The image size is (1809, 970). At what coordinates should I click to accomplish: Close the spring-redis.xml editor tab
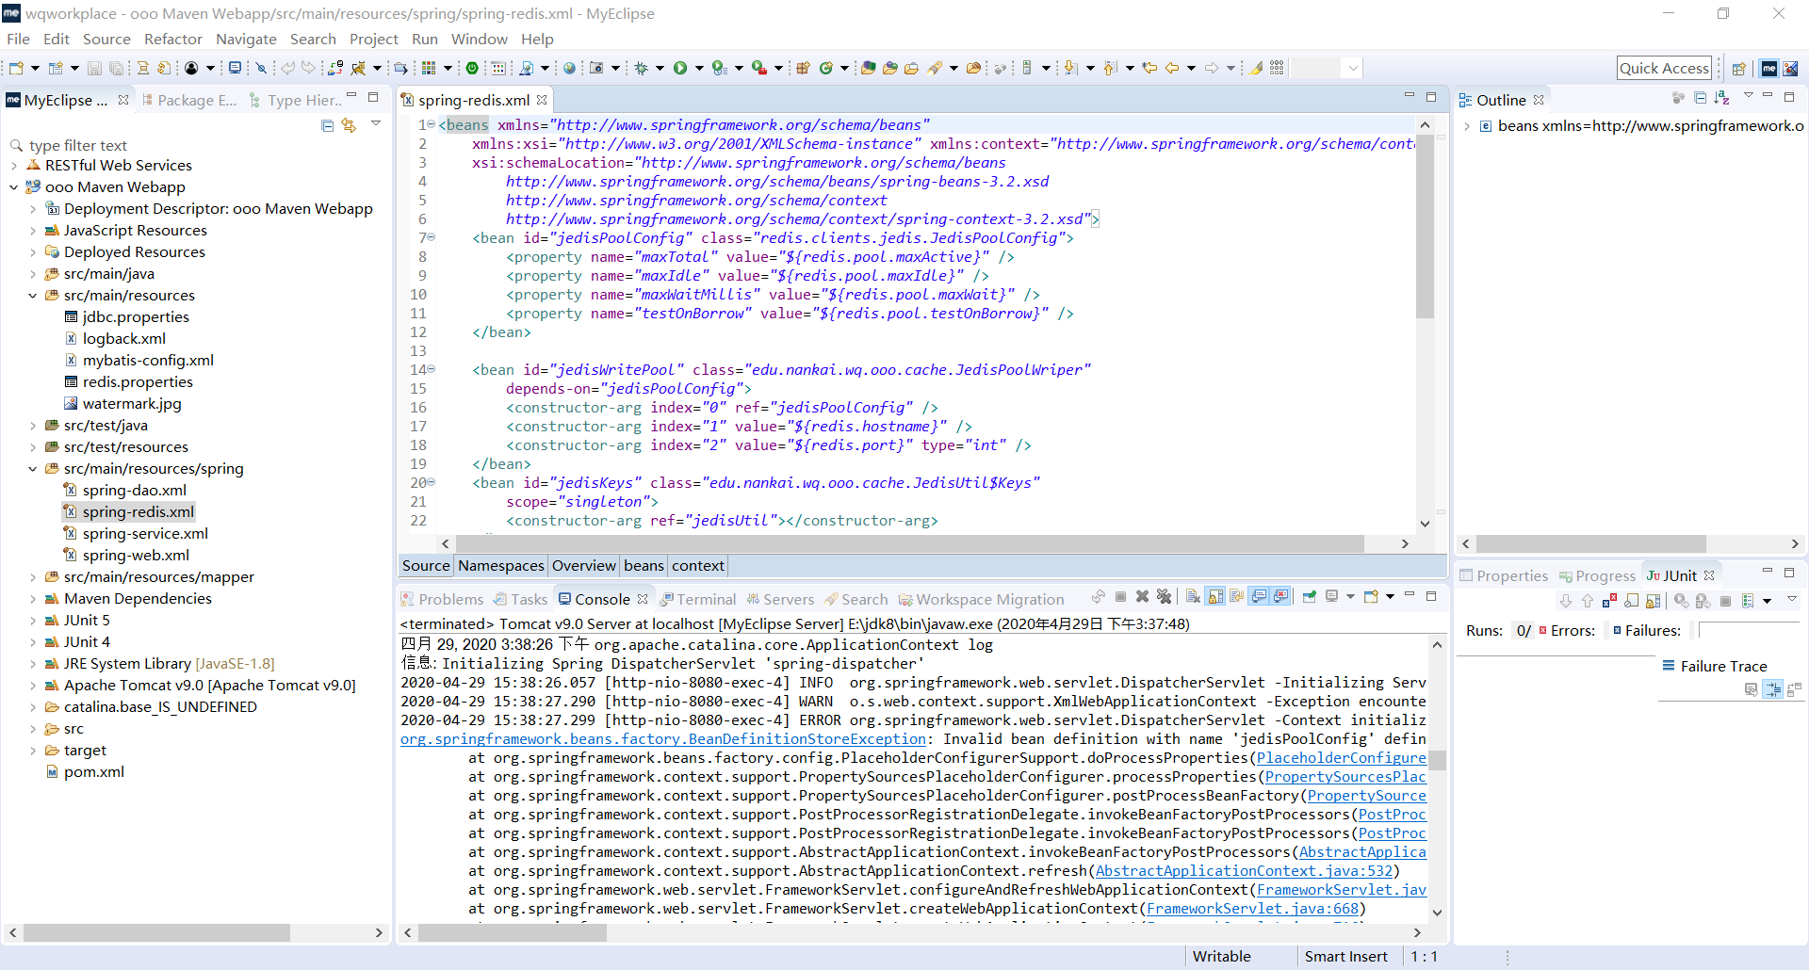(542, 100)
